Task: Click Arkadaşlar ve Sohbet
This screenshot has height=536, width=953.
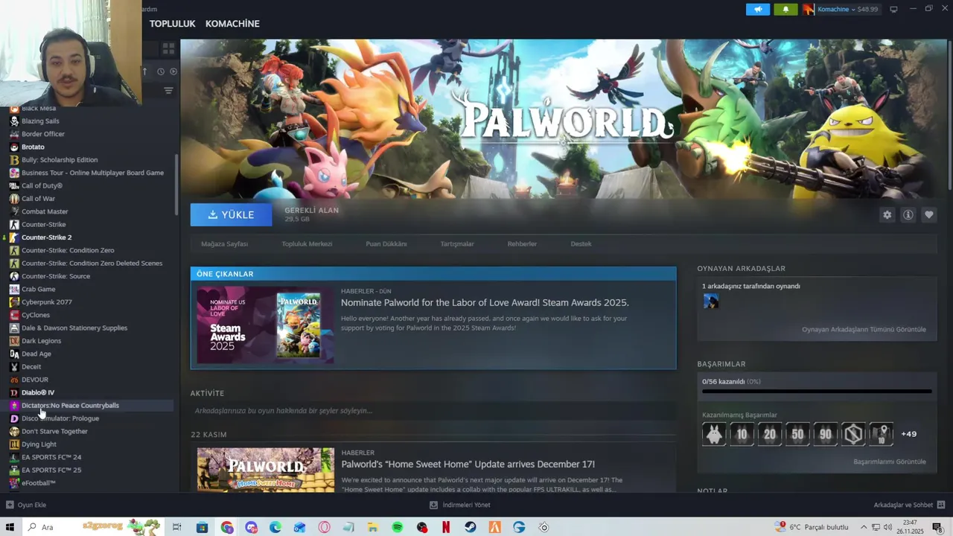Action: [x=903, y=505]
